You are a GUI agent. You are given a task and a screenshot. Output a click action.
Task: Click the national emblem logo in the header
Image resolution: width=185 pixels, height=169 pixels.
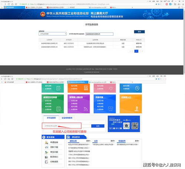(x=43, y=14)
